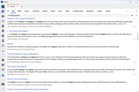The width and height of the screenshot is (139, 92).
Task: Click the keyboard icon in search bar
Action: [132, 15]
